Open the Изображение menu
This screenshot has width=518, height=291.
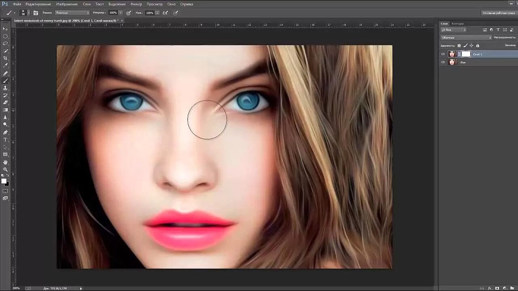(x=67, y=4)
